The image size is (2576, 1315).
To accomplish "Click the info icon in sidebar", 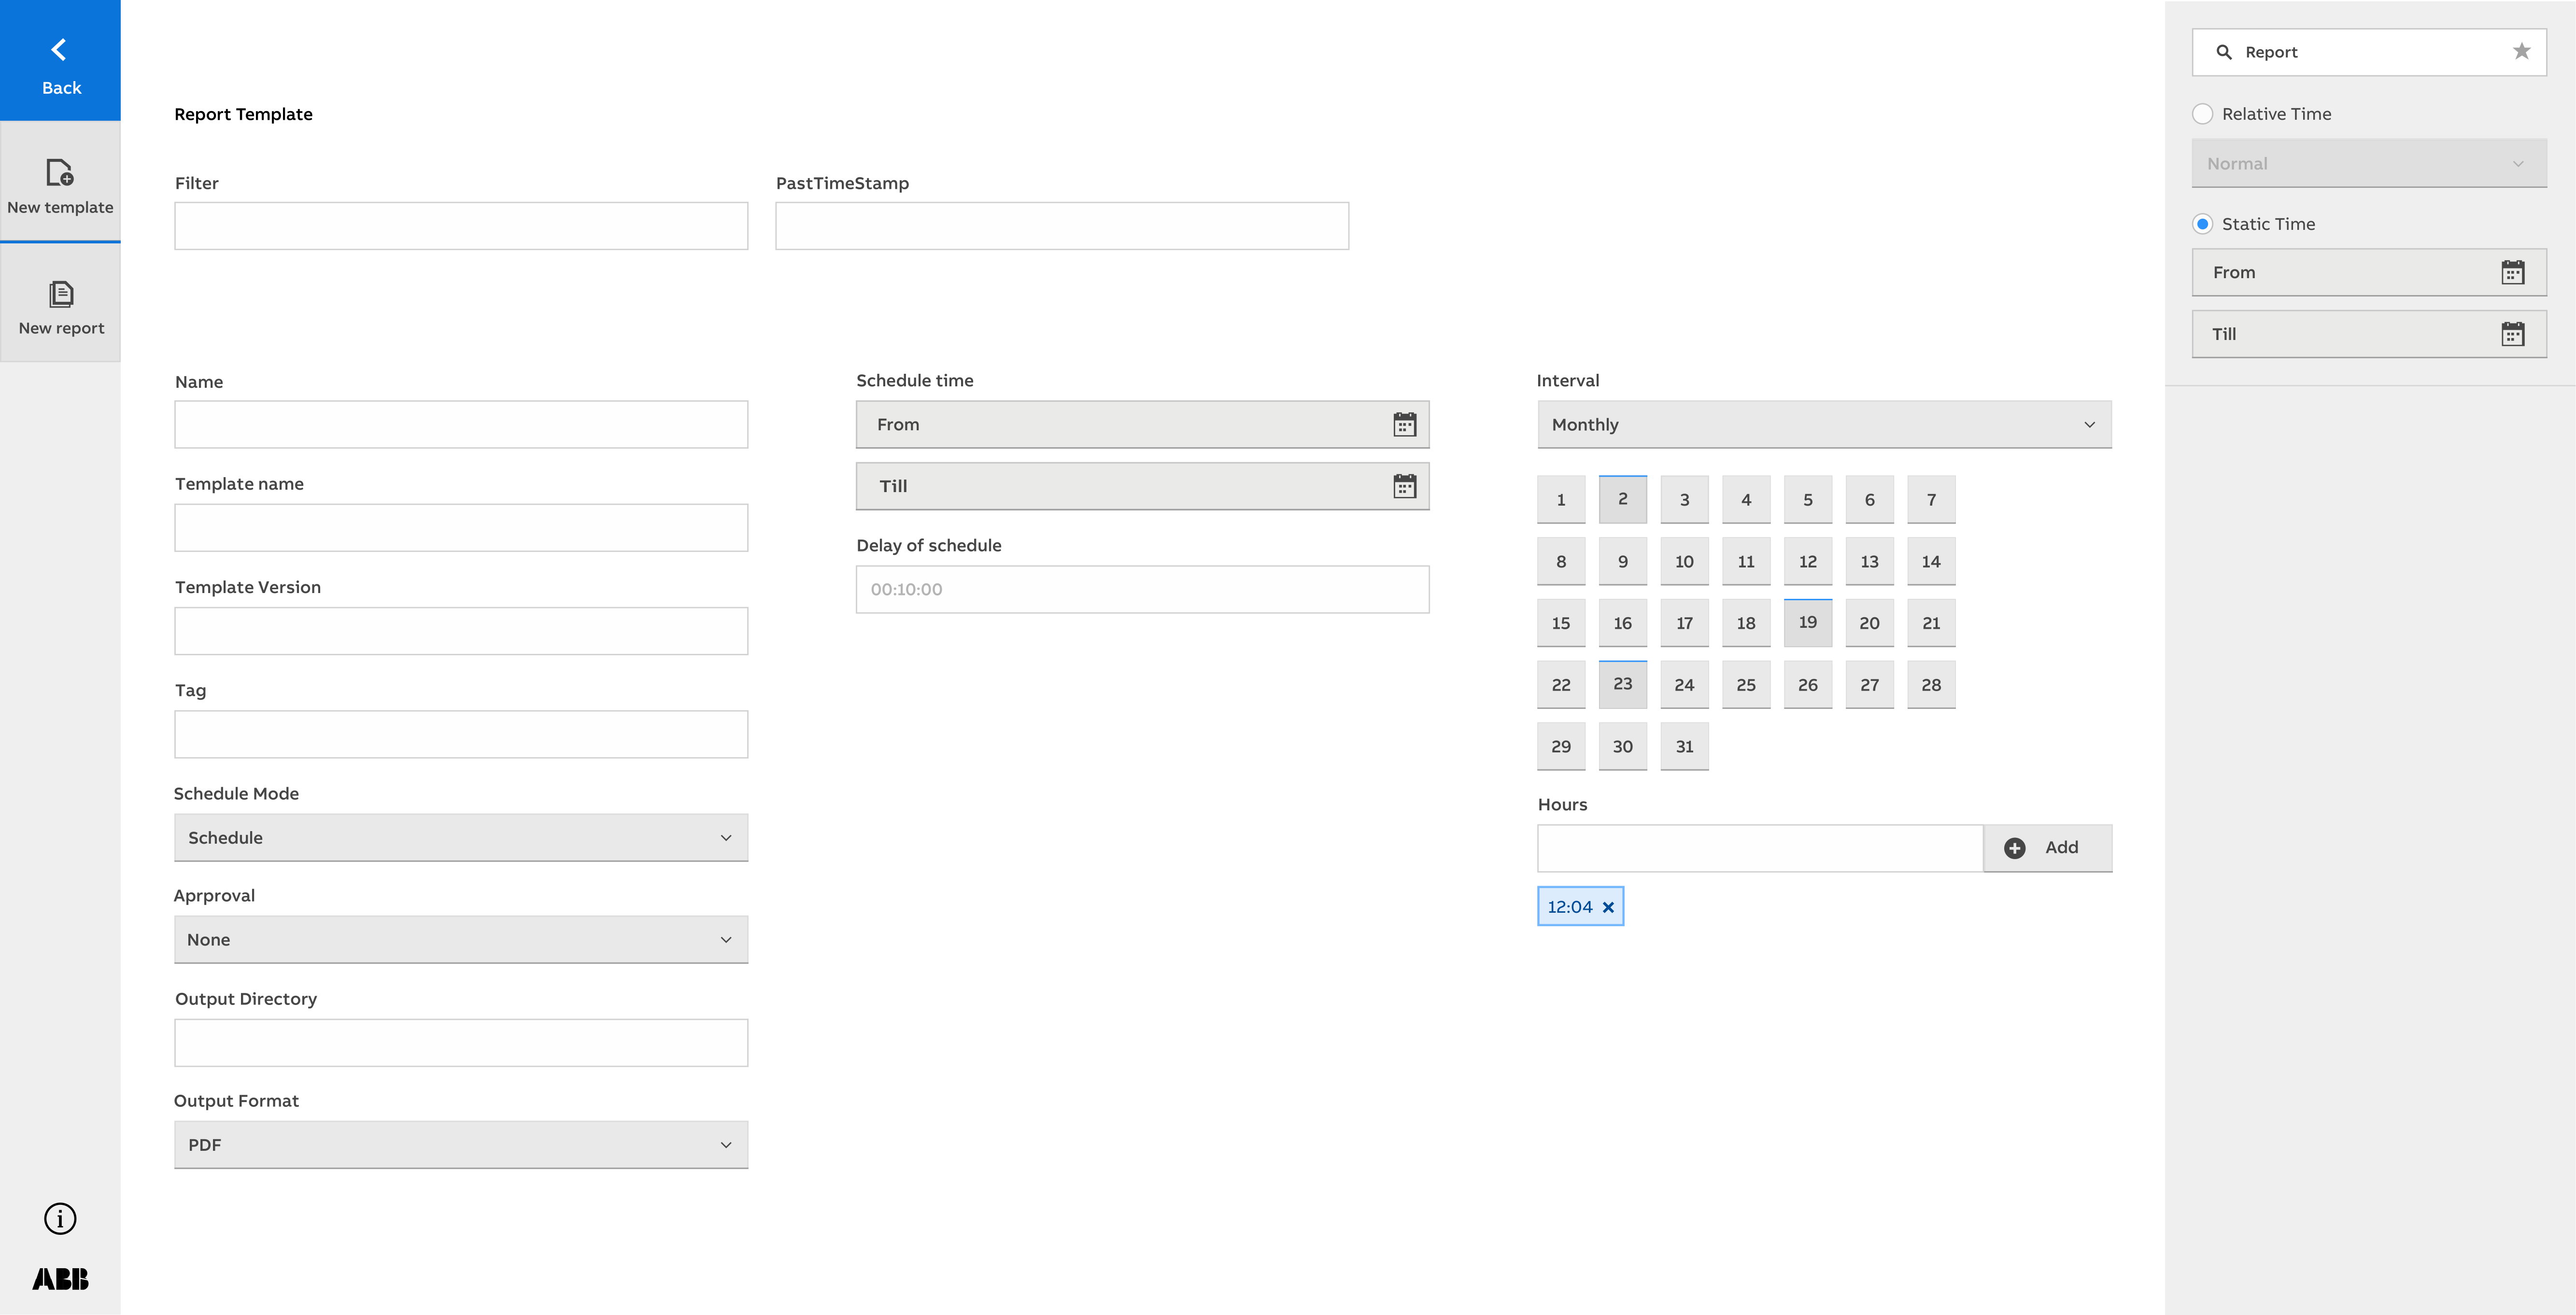I will point(60,1218).
